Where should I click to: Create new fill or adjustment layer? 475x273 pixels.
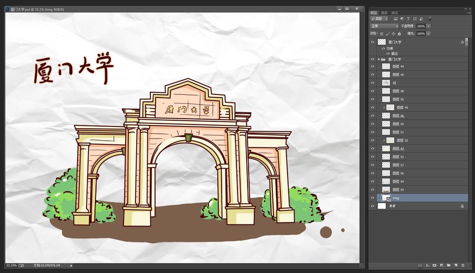[442, 266]
